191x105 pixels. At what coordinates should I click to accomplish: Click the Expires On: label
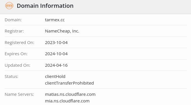[x=16, y=54]
